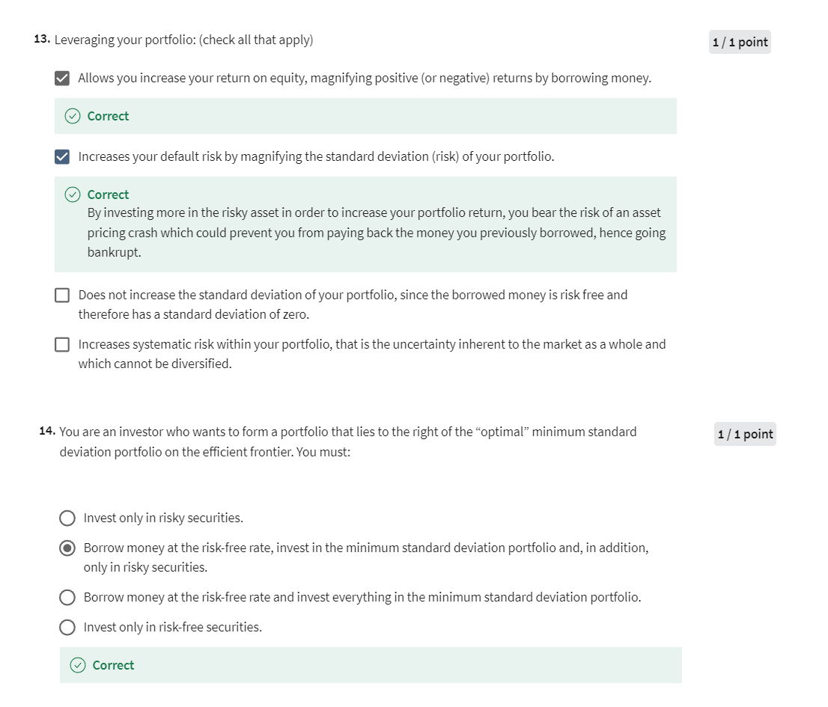
Task: Click the 'Correct' label text in question 14
Action: [x=113, y=665]
